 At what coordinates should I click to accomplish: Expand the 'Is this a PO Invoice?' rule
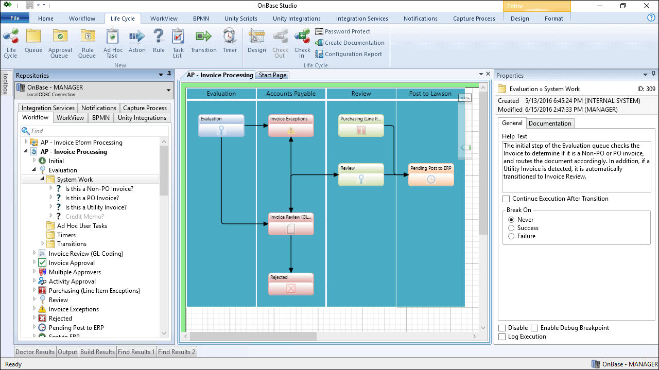tap(51, 198)
